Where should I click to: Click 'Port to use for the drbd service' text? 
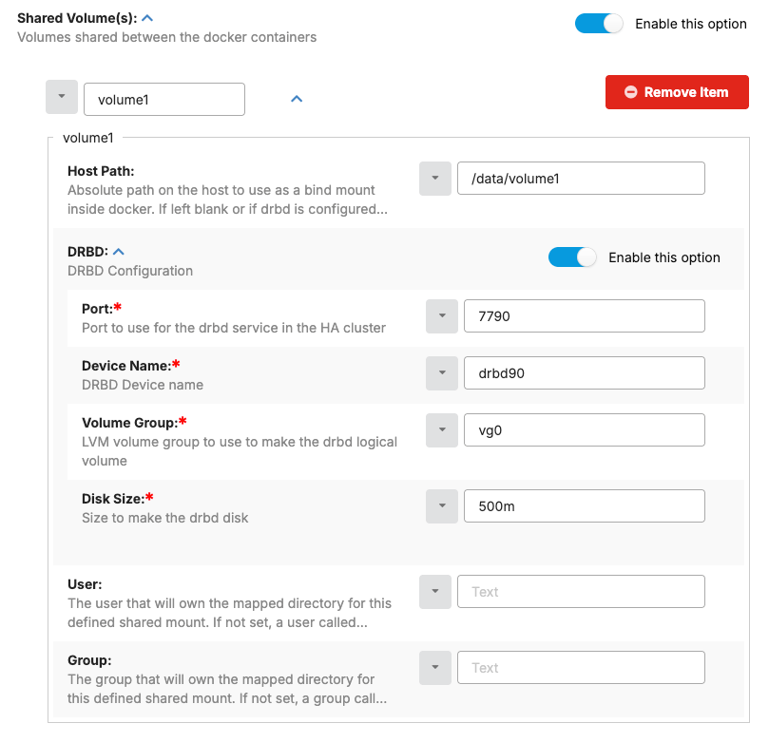pyautogui.click(x=234, y=328)
